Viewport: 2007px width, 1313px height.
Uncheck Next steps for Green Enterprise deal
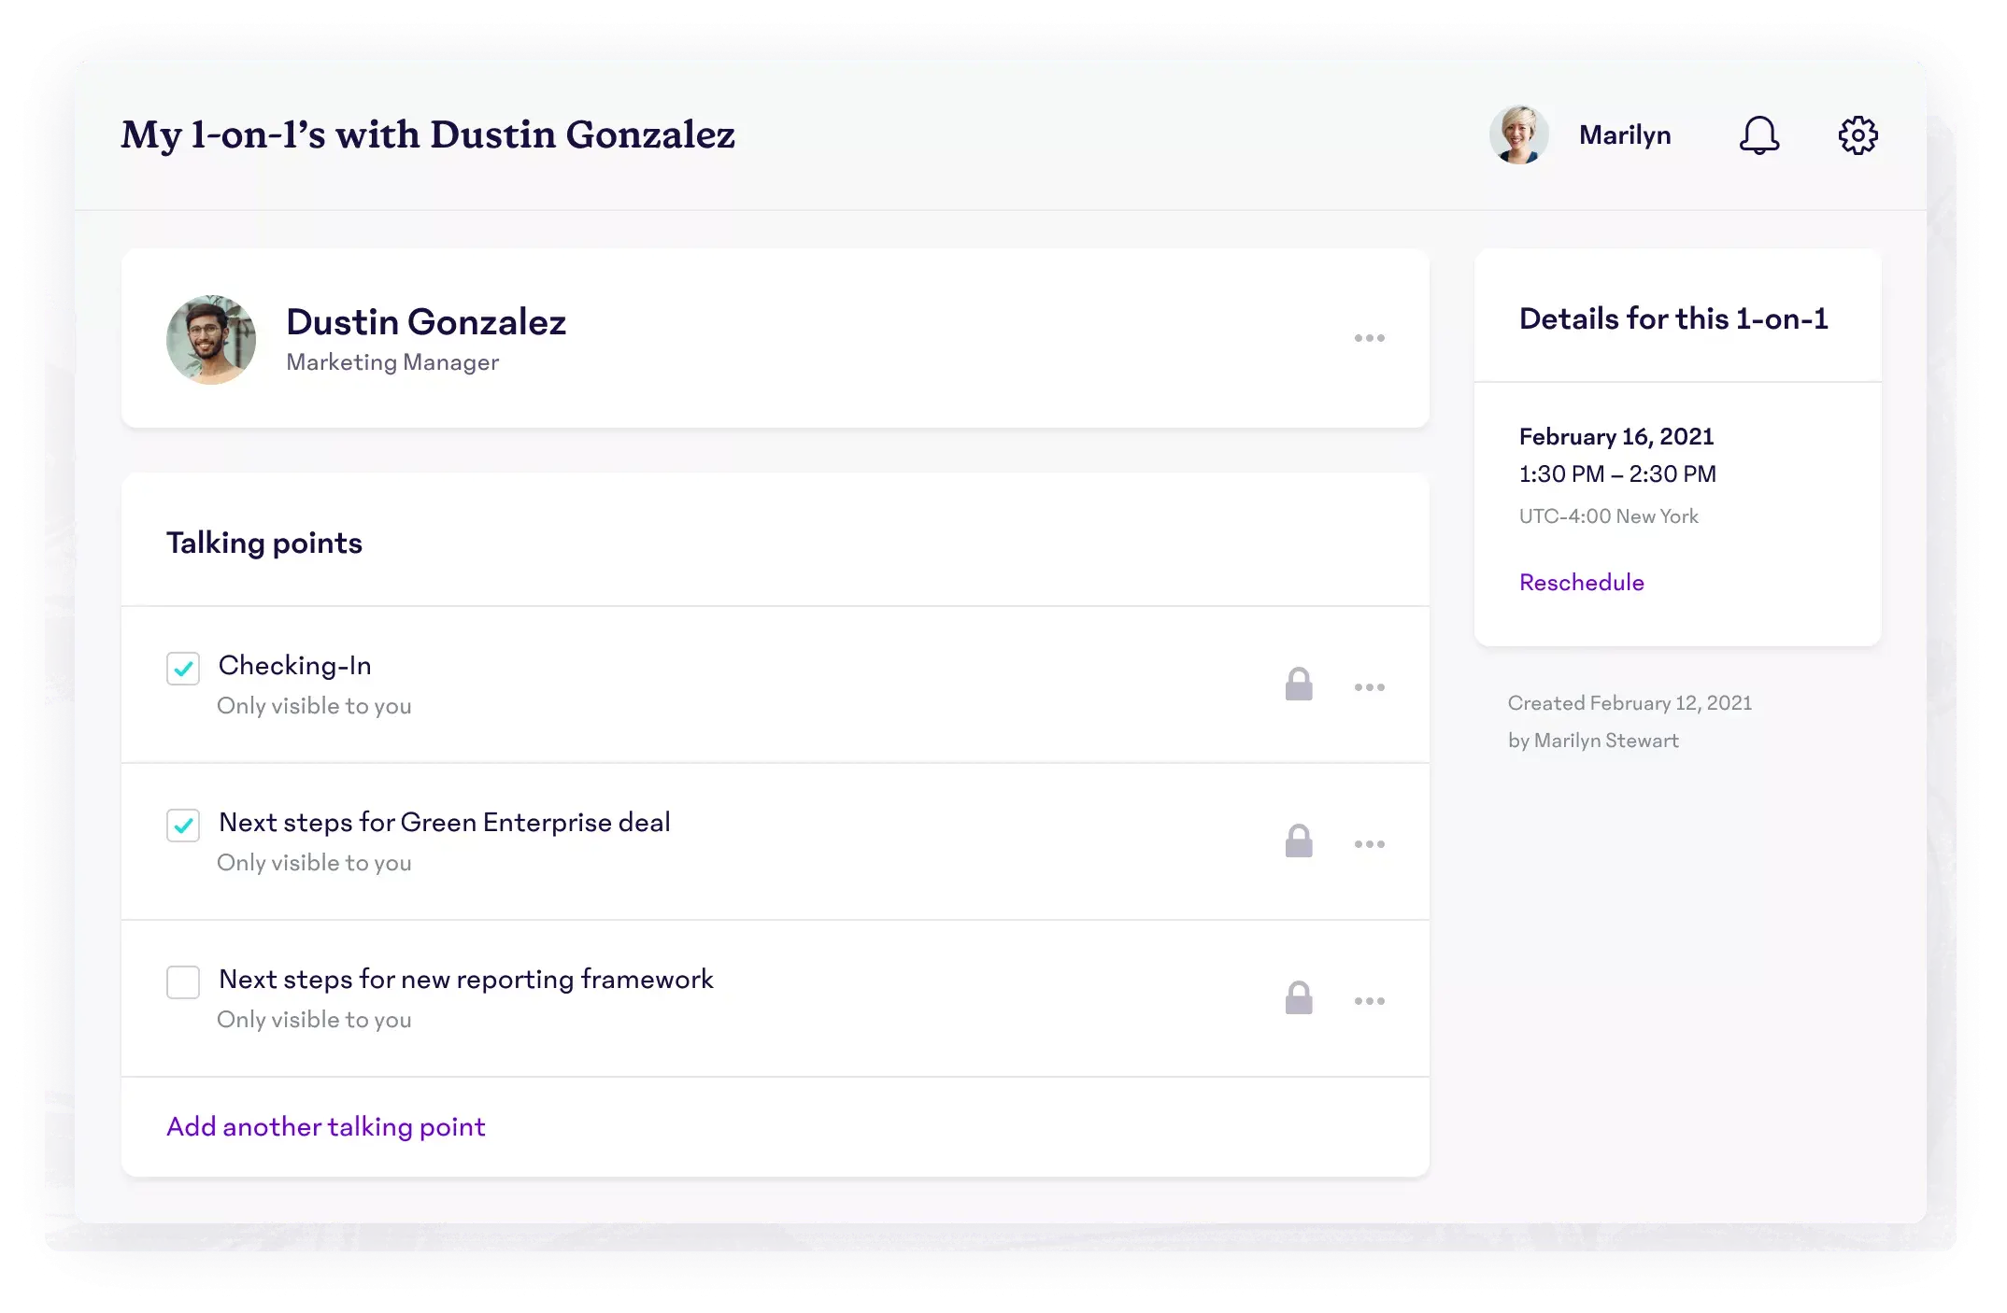coord(183,826)
